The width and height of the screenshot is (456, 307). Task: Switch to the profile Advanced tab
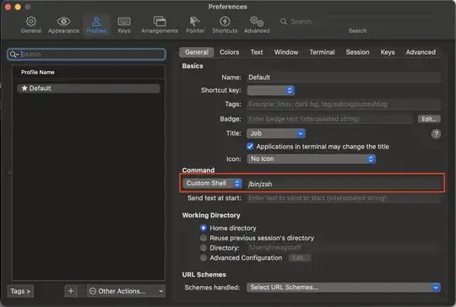coord(421,52)
